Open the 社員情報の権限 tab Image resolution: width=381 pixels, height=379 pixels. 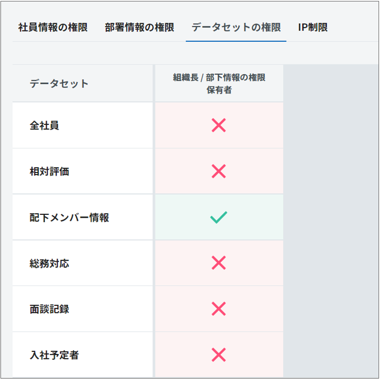53,28
